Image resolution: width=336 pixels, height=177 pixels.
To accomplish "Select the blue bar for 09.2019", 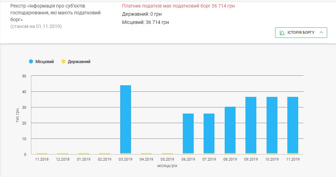I will tap(251, 125).
